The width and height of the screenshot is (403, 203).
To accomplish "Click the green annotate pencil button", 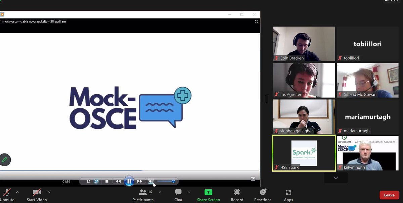I will (5, 160).
